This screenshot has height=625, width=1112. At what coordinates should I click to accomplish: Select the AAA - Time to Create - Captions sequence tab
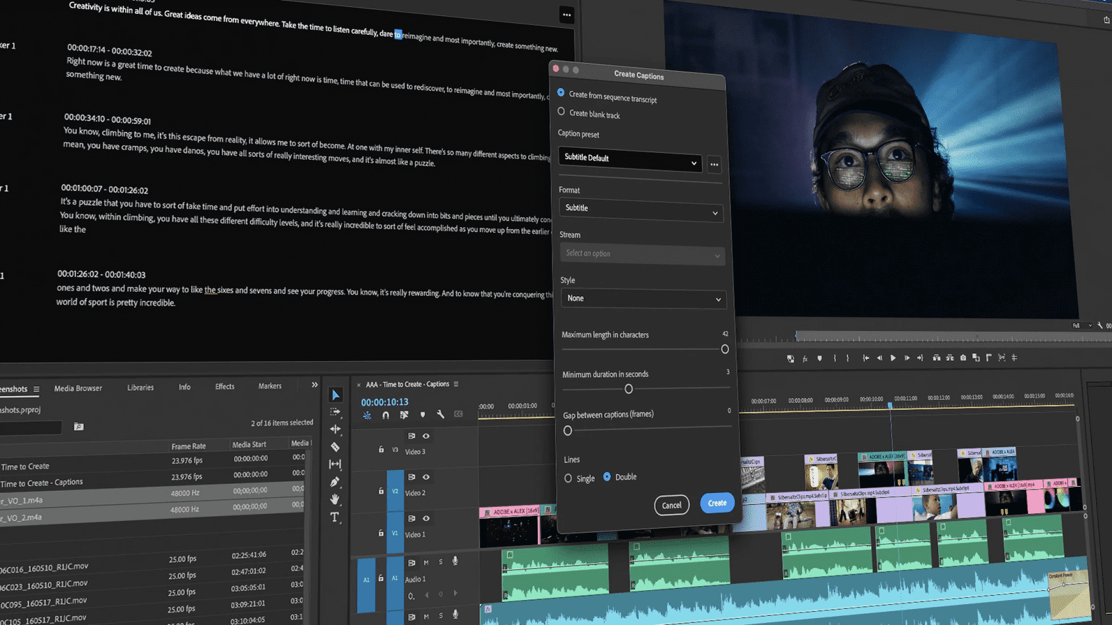click(407, 384)
